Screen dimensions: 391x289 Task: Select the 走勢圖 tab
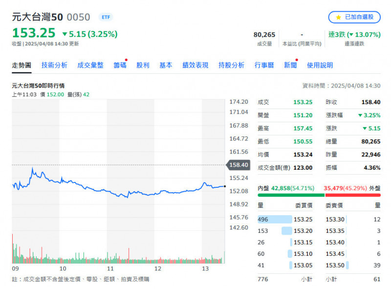tap(22, 66)
